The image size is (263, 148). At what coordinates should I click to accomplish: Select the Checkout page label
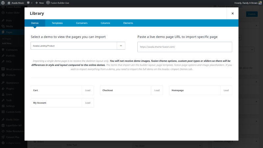pyautogui.click(x=108, y=90)
